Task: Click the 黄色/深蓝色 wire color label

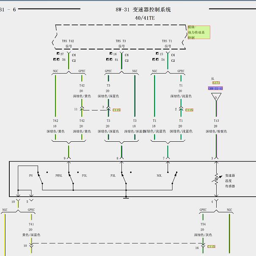Action: click(x=31, y=235)
